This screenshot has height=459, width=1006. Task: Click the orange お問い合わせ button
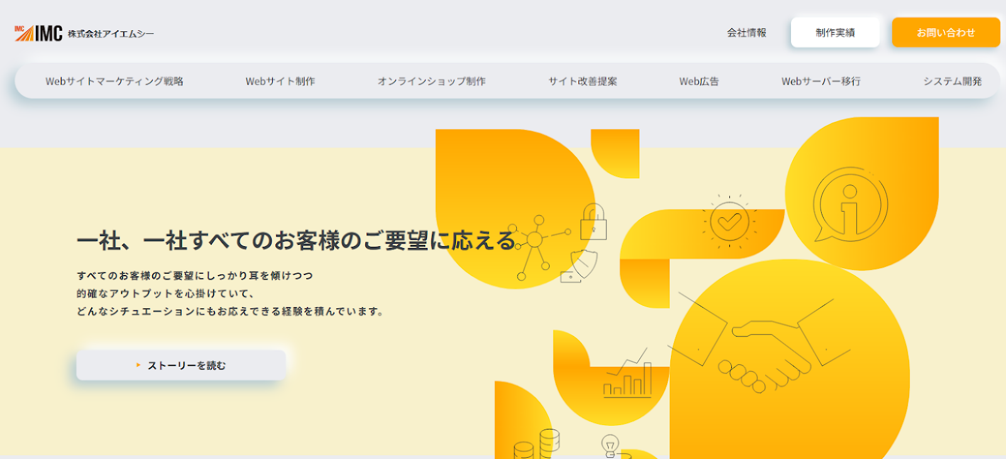[x=946, y=33]
